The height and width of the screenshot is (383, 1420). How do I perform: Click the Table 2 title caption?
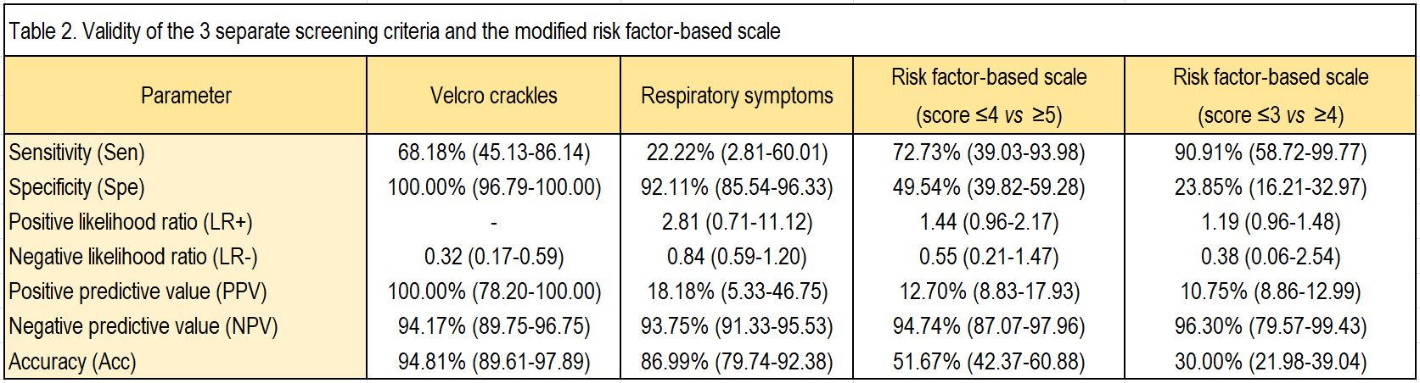395,33
